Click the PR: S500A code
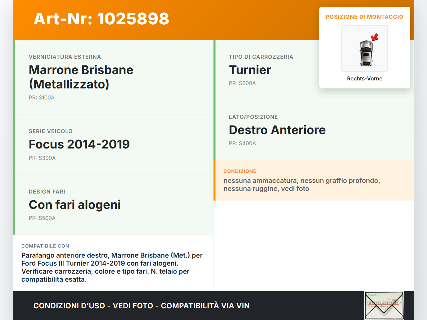The image size is (427, 320). click(x=42, y=218)
